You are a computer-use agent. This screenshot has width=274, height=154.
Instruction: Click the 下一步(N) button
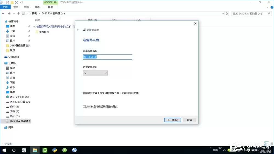pos(172,120)
